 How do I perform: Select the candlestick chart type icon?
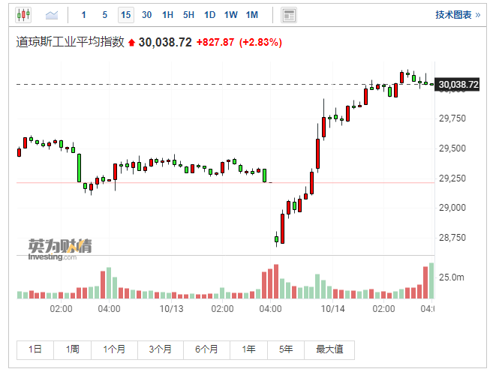point(24,15)
